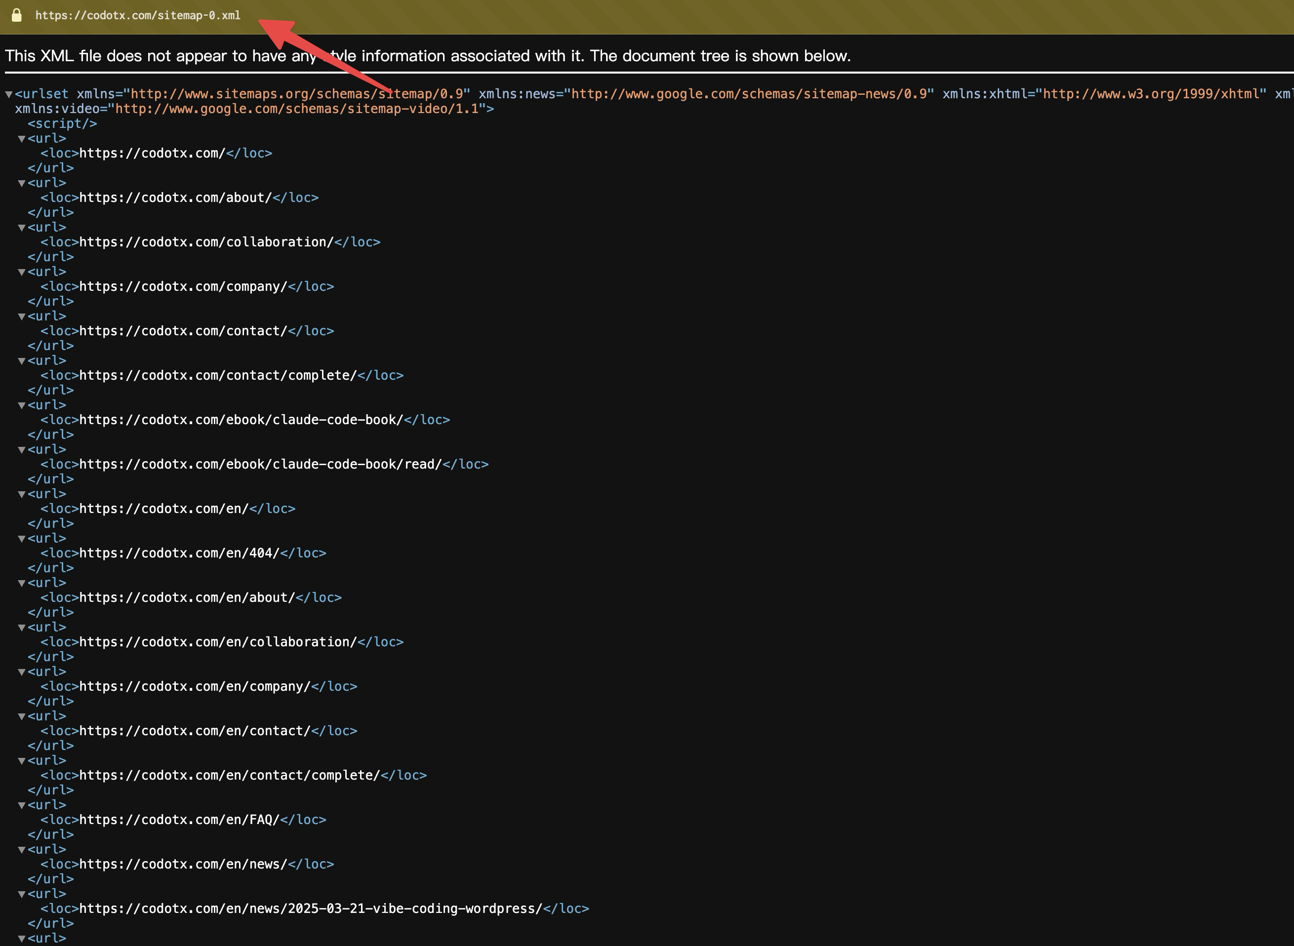Collapse the url entry containing /en/404/

pos(22,538)
